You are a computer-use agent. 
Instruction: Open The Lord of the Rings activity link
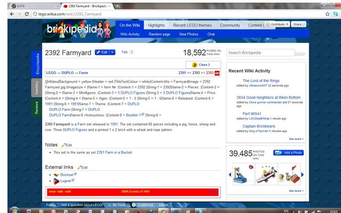pyautogui.click(x=261, y=80)
